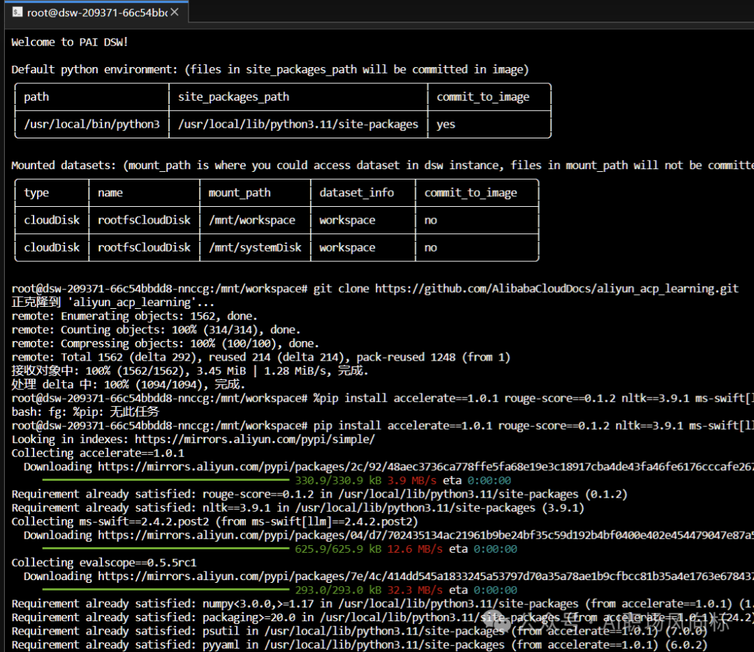Click the 'type' column header
The width and height of the screenshot is (754, 652).
pos(36,192)
